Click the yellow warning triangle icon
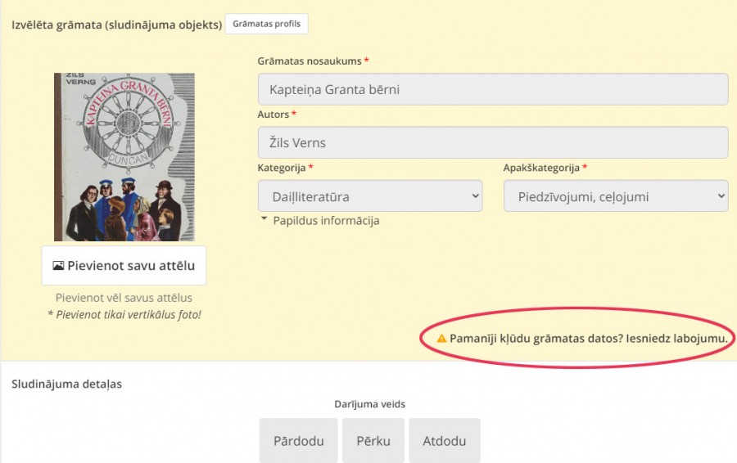The image size is (737, 463). tap(441, 338)
